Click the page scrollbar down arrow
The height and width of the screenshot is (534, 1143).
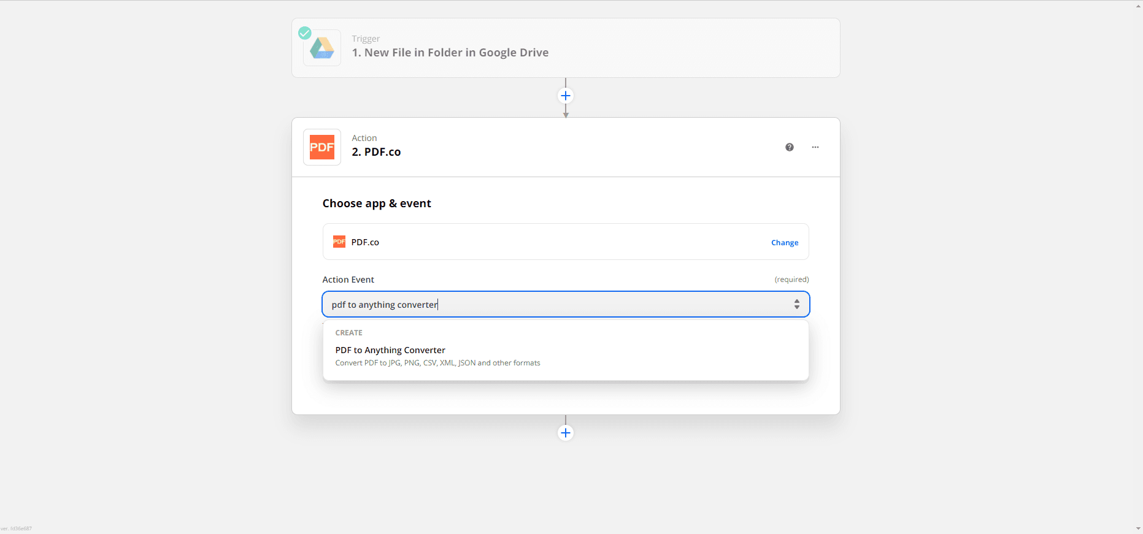pos(1138,528)
